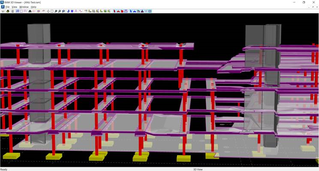This screenshot has width=319, height=171.
Task: Click the RAM application icon beside File
Action: 3,7
